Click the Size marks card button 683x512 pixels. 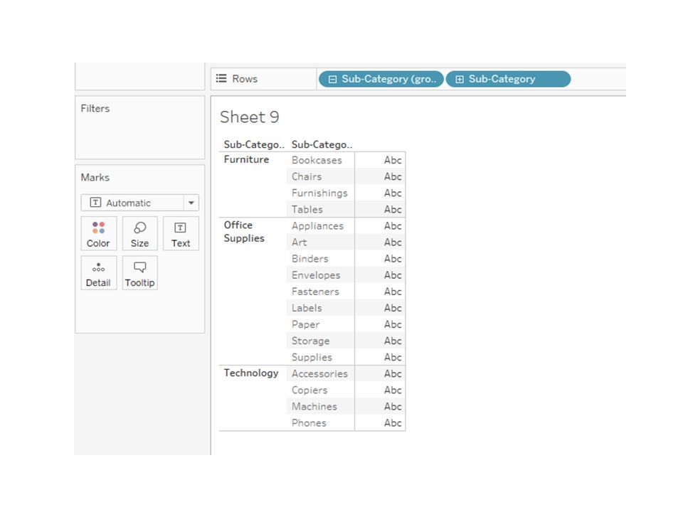pyautogui.click(x=140, y=234)
